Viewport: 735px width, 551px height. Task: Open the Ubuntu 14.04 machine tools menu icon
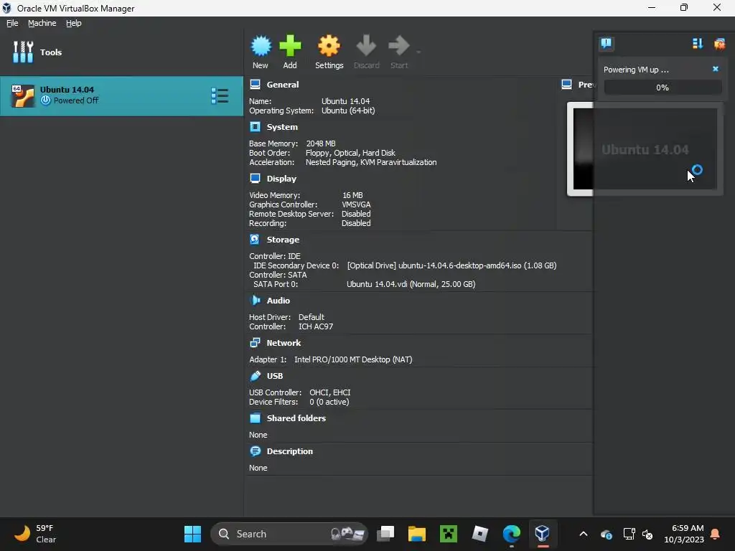pyautogui.click(x=220, y=96)
